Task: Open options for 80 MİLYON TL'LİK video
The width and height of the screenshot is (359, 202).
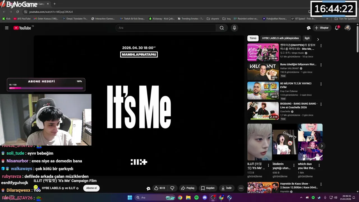Action: [321, 84]
